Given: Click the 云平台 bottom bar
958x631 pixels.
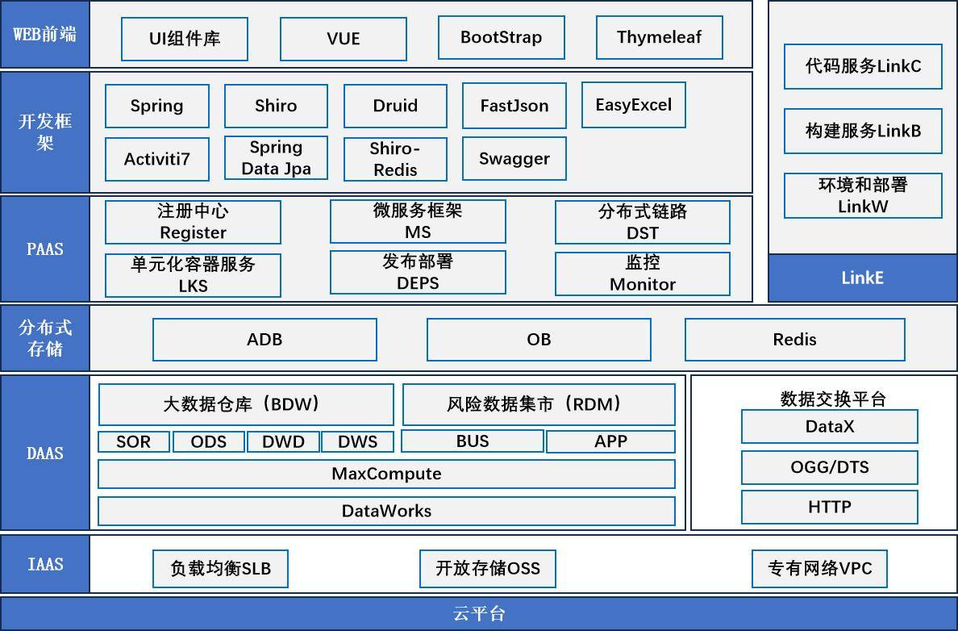Looking at the screenshot, I should click(479, 613).
